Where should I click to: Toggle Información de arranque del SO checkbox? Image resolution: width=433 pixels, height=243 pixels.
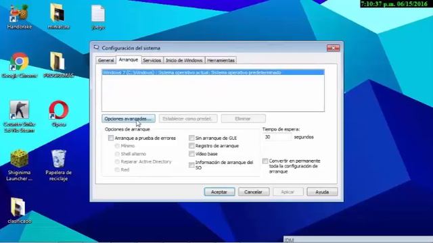[191, 165]
